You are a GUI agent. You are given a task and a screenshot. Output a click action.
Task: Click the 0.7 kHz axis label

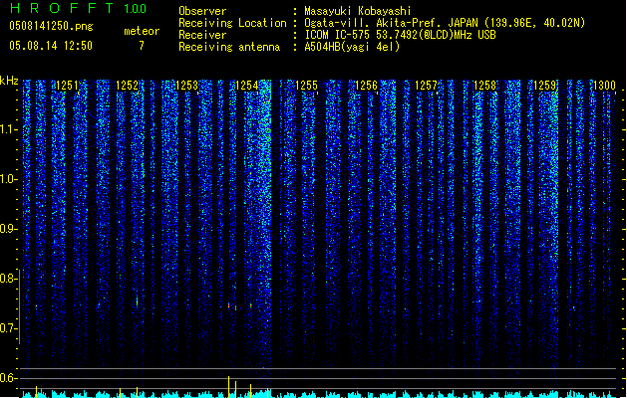coord(8,328)
